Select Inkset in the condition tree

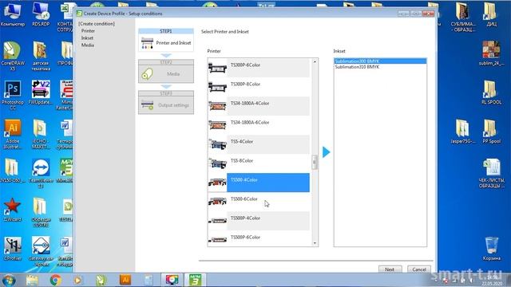pos(87,38)
